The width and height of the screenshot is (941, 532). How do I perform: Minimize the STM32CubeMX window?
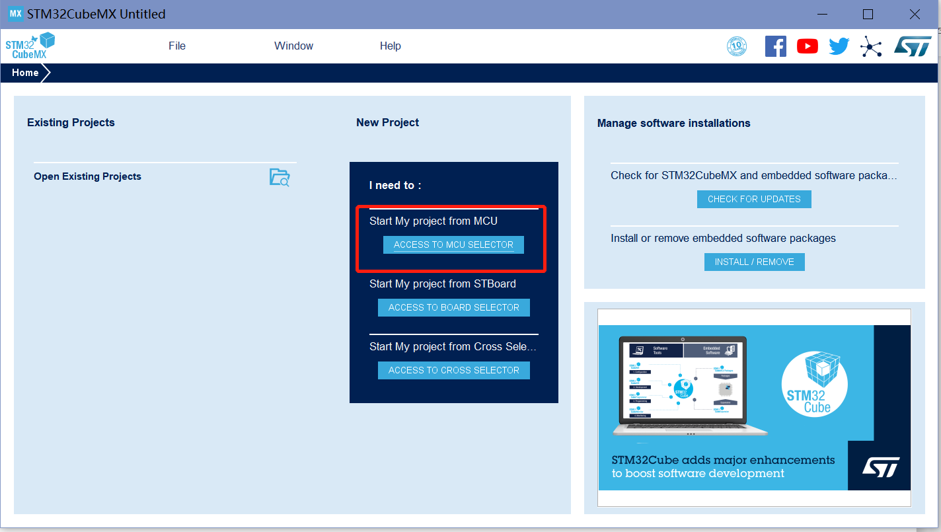[823, 14]
